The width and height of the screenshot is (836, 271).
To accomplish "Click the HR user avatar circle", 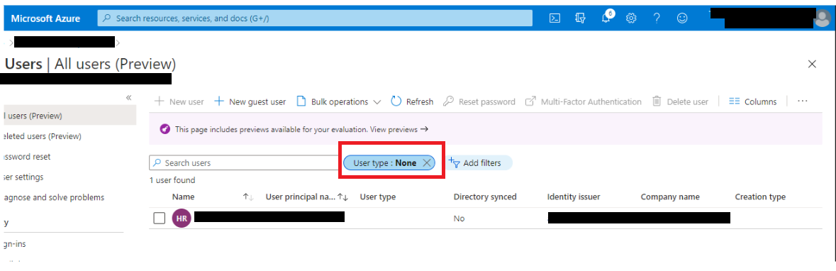I will point(182,219).
